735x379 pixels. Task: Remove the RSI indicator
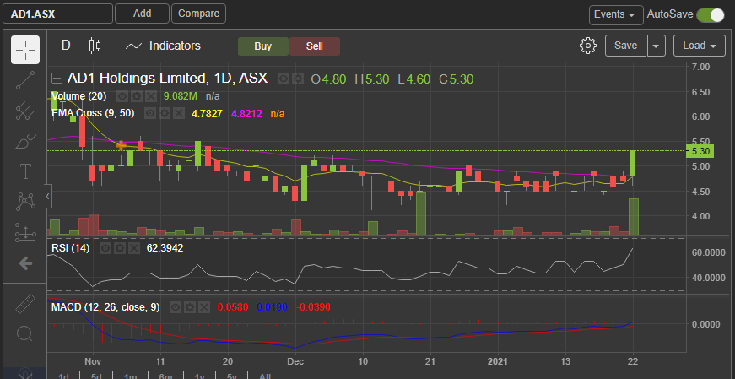point(134,248)
